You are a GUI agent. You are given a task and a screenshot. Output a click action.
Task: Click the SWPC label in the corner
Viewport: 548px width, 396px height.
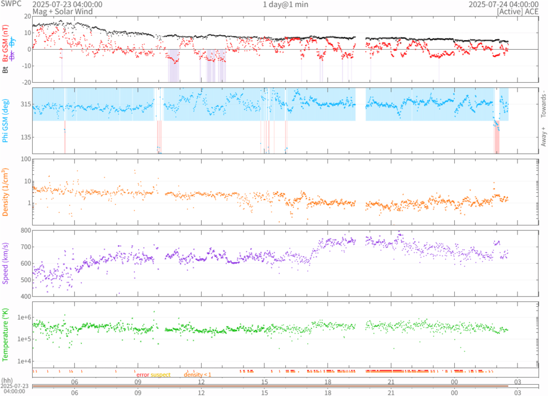pos(11,4)
